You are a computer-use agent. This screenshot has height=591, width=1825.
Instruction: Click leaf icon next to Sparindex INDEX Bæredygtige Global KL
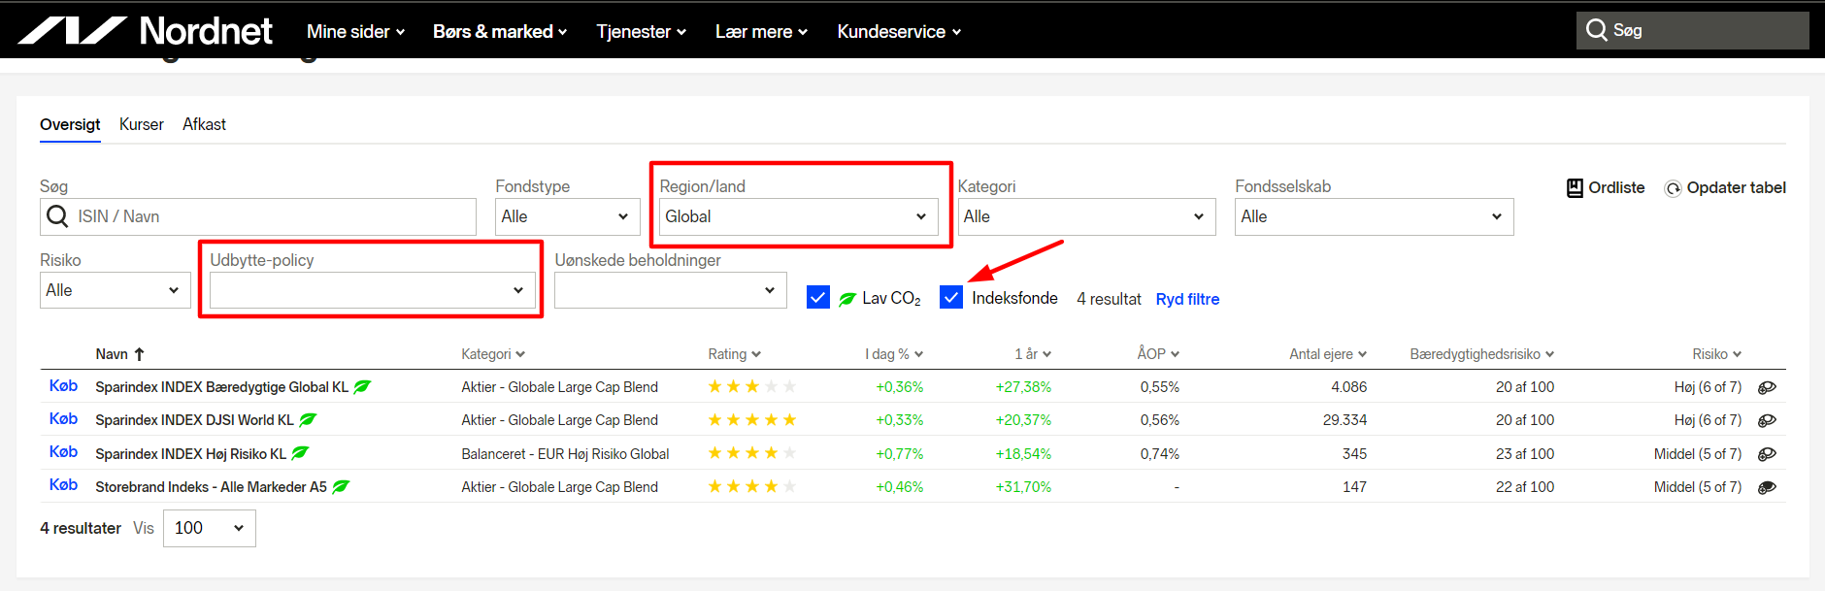click(362, 386)
